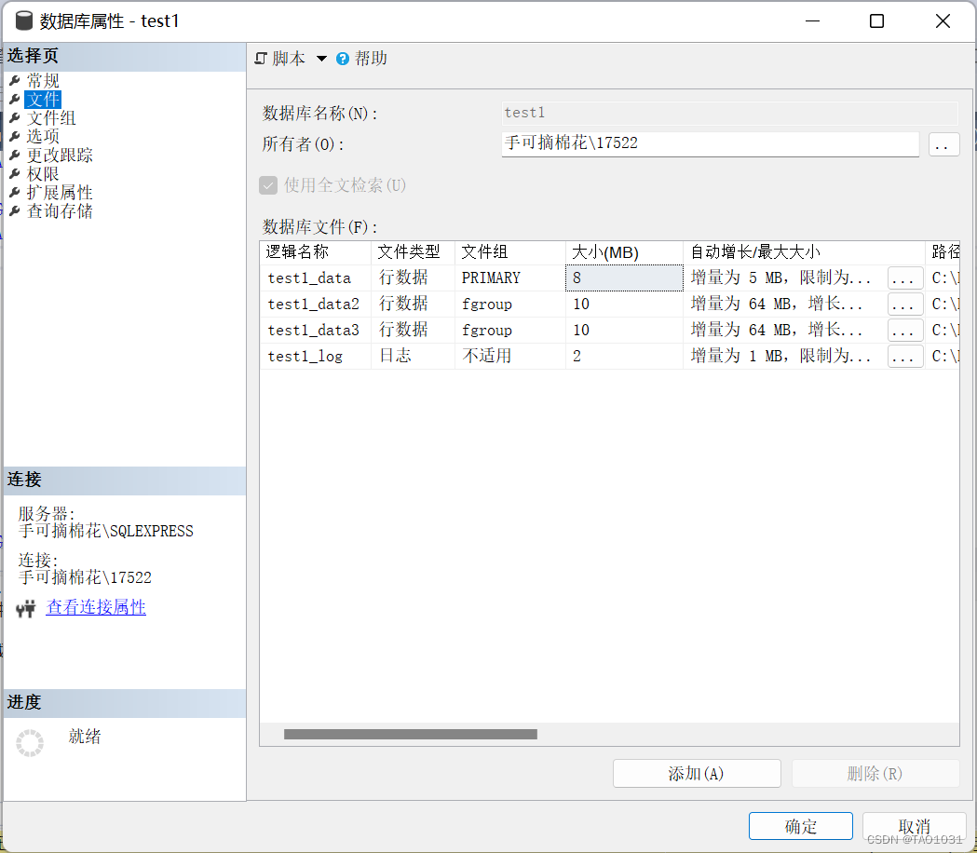The height and width of the screenshot is (853, 977).
Task: Open the 查看连接属性 link
Action: coord(96,607)
